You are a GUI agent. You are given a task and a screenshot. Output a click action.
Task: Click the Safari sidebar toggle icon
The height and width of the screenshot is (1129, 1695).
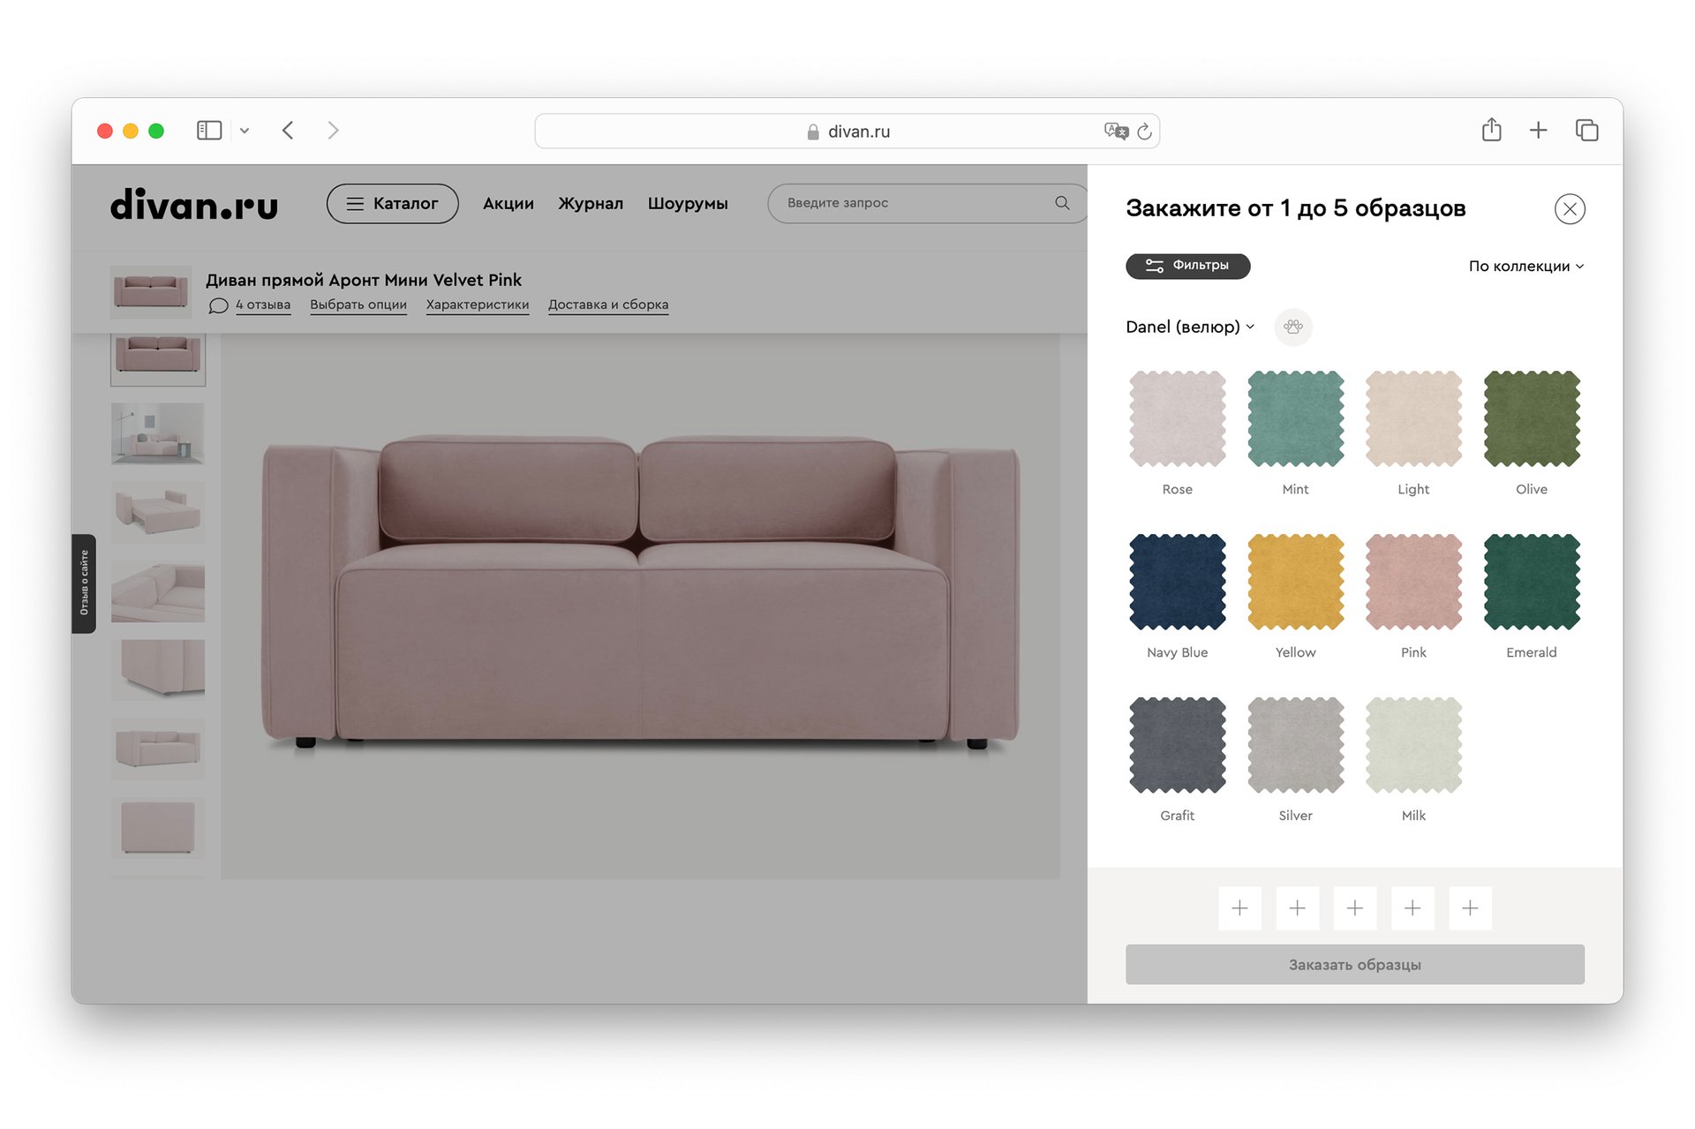[x=208, y=131]
